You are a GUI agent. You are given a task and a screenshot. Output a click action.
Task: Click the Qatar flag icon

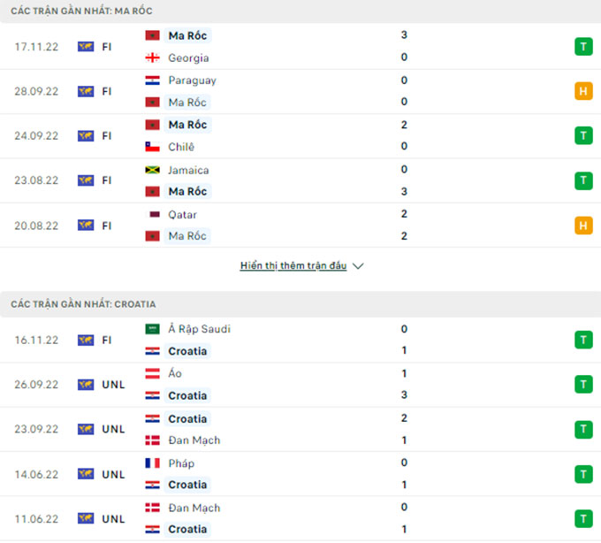pos(151,214)
